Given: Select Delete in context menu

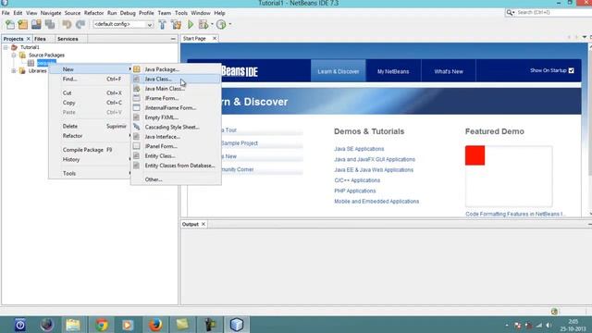Looking at the screenshot, I should point(90,127).
